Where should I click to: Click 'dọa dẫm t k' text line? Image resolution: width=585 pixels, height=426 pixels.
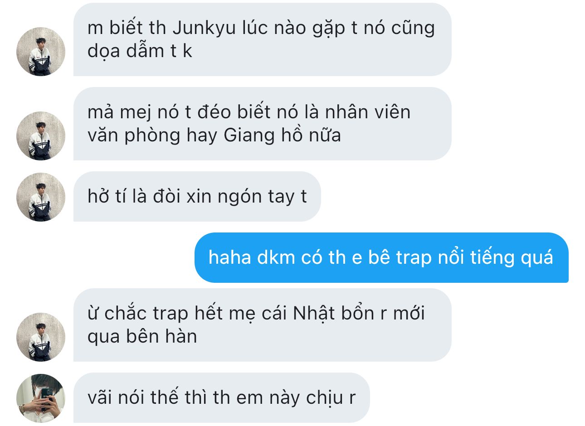[140, 51]
